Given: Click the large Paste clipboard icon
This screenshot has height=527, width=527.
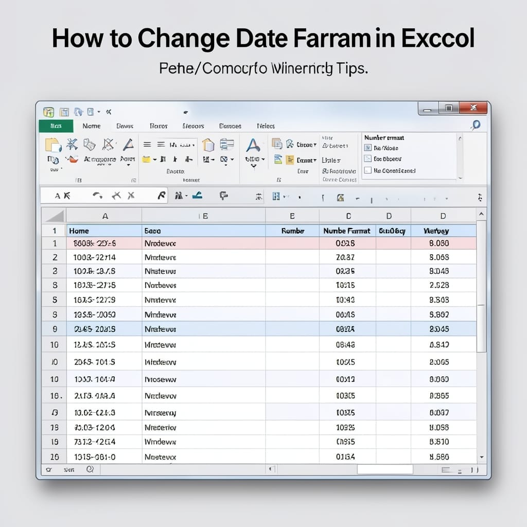Looking at the screenshot, I should pyautogui.click(x=53, y=145).
